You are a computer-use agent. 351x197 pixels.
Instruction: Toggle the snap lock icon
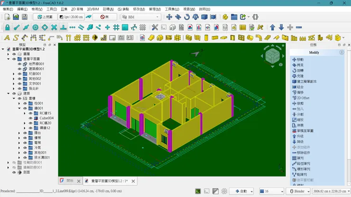(x=8, y=27)
